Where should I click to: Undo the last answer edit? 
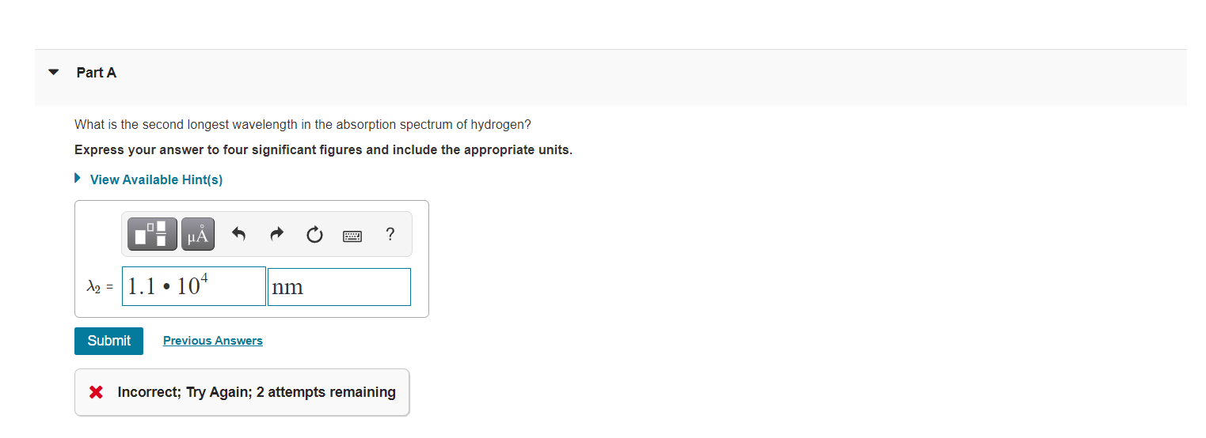tap(239, 234)
